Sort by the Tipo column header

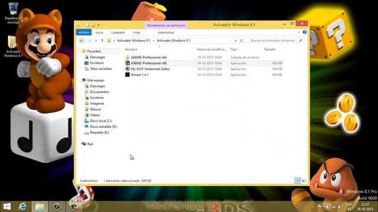click(234, 49)
